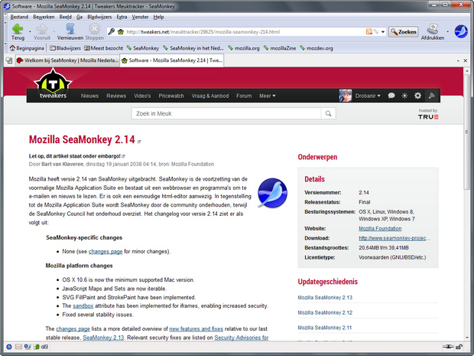Open the mozdev.org bookmark

pos(317,48)
